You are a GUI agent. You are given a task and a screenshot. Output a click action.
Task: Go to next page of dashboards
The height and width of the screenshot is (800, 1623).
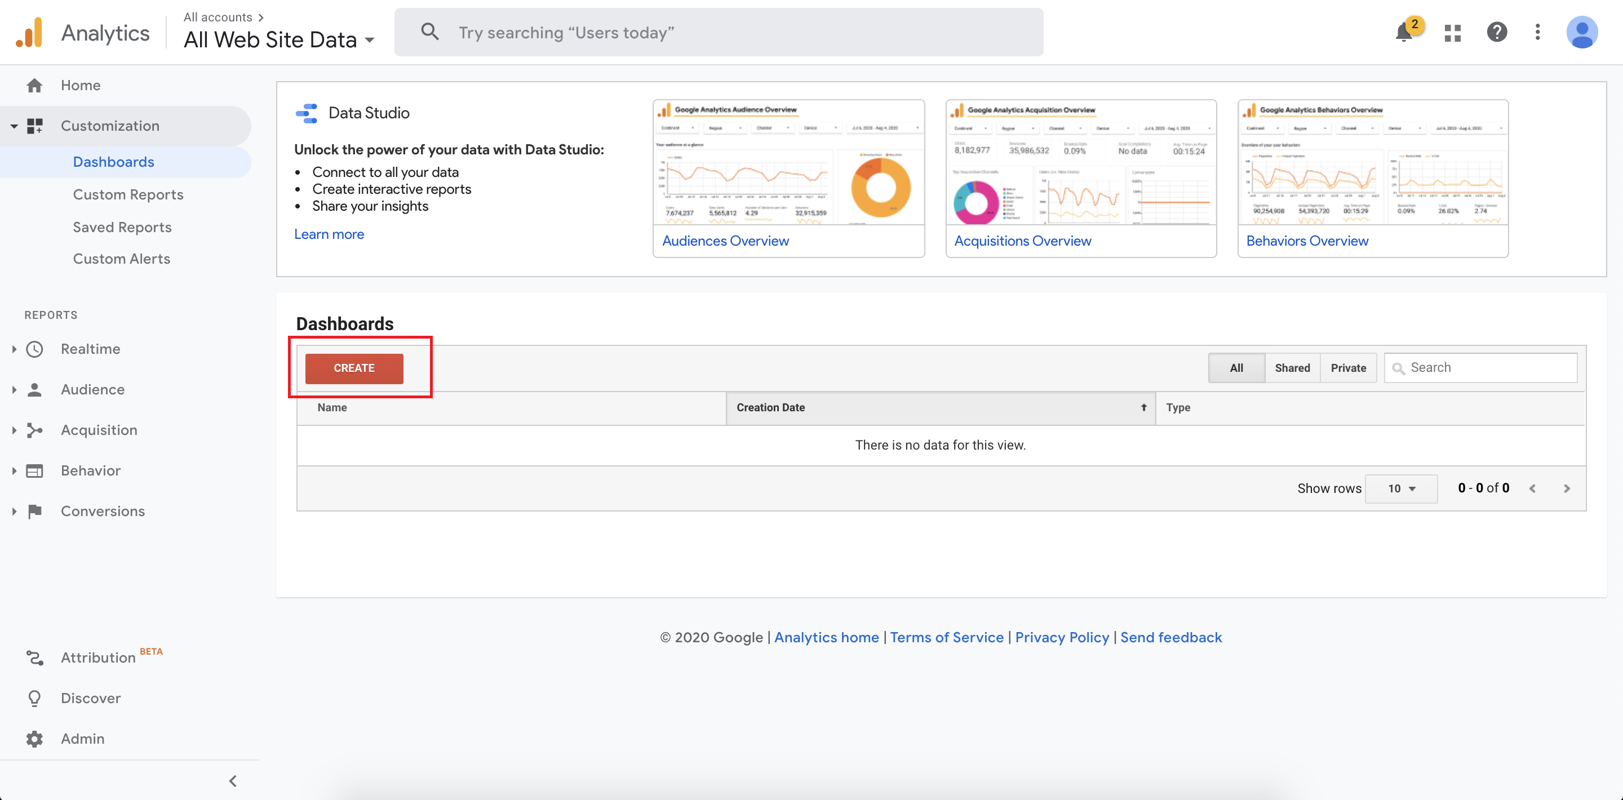pyautogui.click(x=1567, y=488)
